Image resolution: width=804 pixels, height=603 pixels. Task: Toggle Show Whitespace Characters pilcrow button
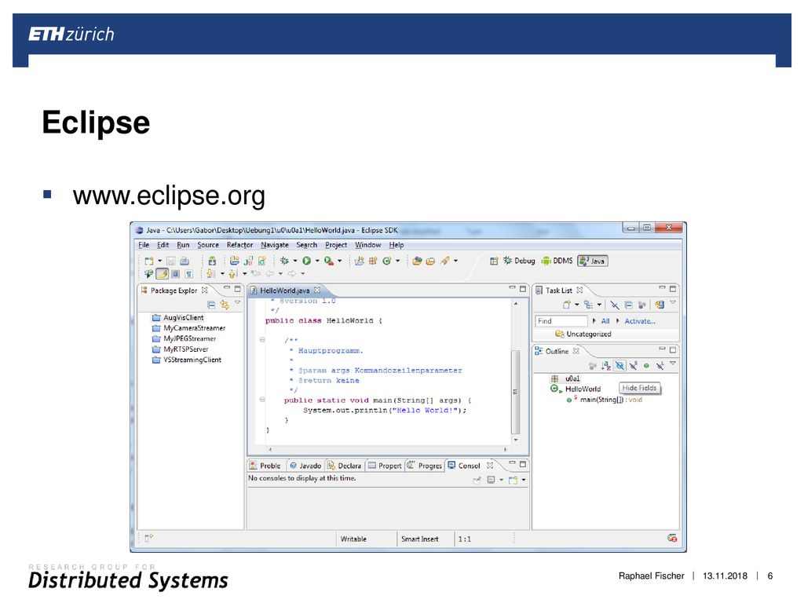188,274
